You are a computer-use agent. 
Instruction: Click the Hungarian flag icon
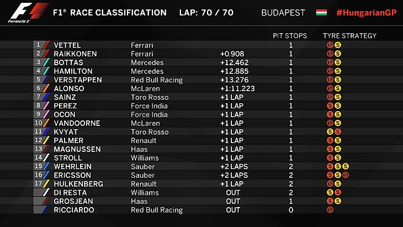tap(321, 12)
